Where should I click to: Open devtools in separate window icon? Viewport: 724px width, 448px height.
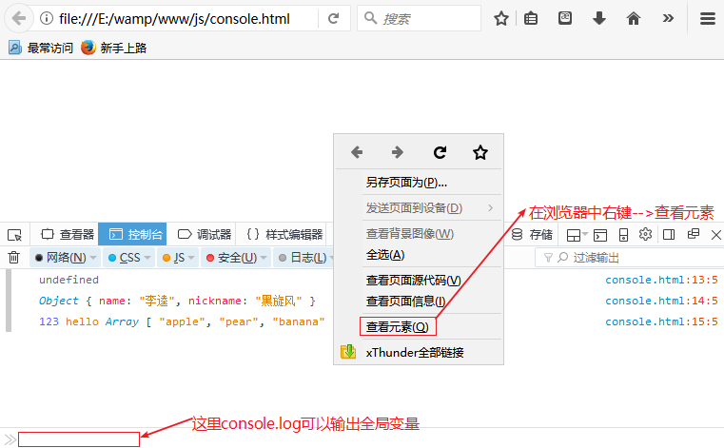tap(693, 234)
